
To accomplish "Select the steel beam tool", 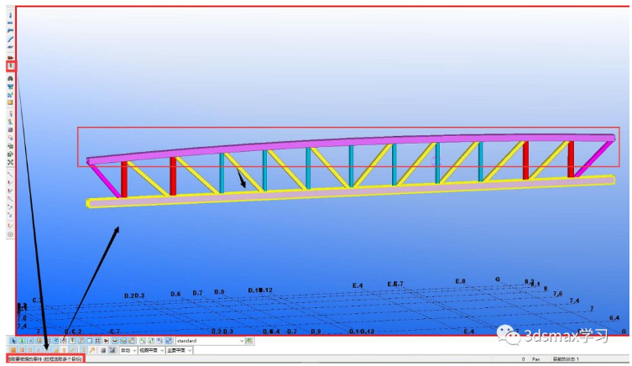I will tap(10, 23).
